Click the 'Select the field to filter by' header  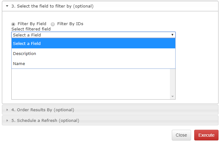tap(52, 6)
